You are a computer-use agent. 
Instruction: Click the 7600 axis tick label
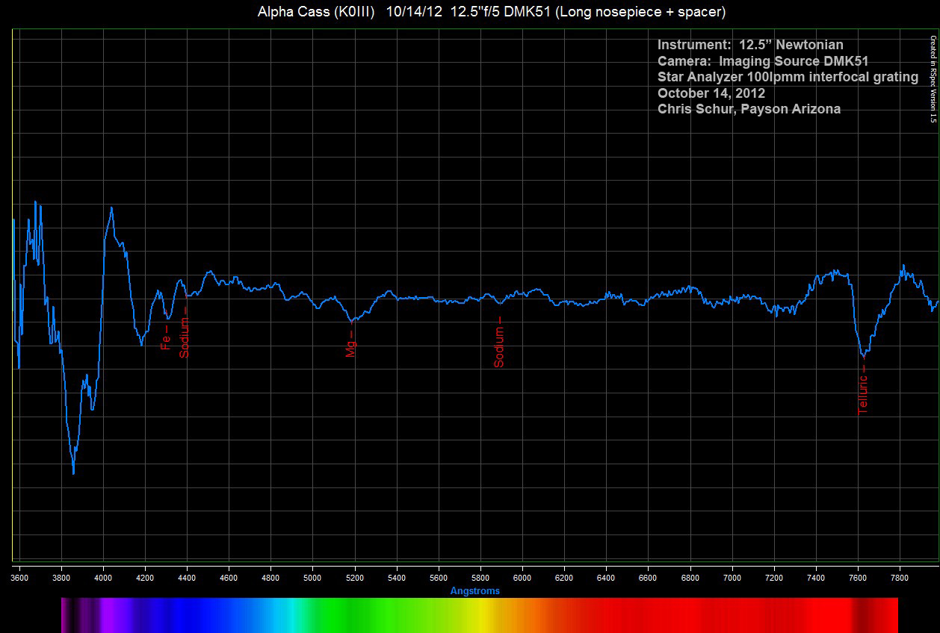click(x=858, y=577)
